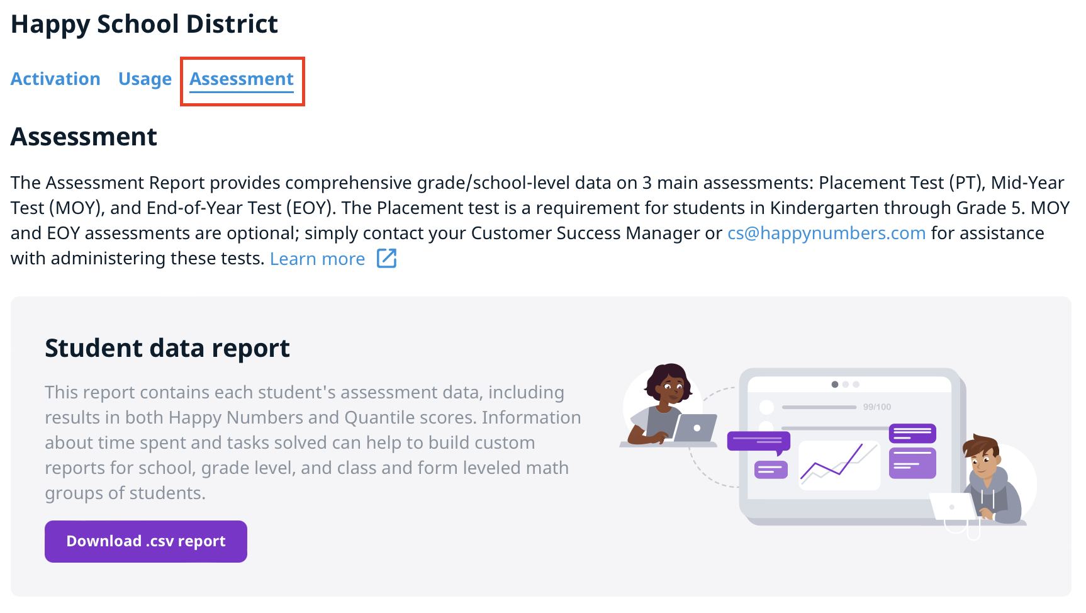Click the dark purple card above the light purple card
The height and width of the screenshot is (613, 1086).
pos(912,434)
